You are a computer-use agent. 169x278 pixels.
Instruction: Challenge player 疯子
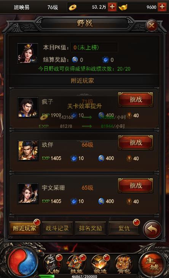tap(136, 100)
